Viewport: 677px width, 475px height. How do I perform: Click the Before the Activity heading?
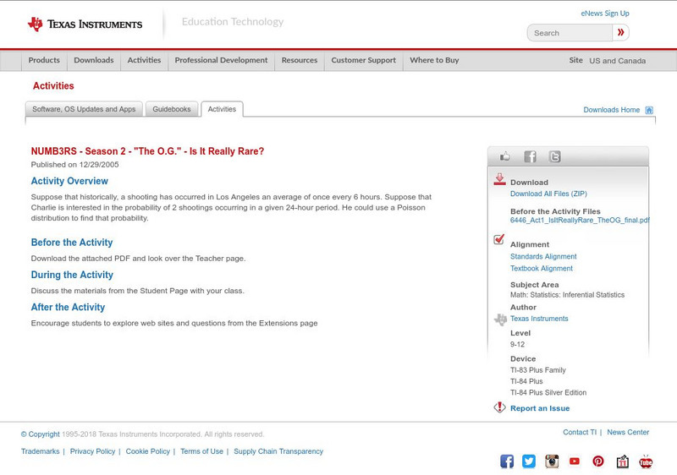72,243
